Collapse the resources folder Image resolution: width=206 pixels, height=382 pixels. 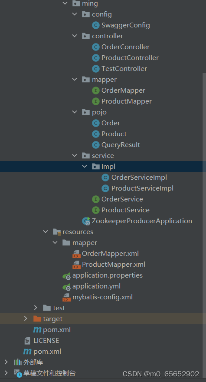point(46,232)
